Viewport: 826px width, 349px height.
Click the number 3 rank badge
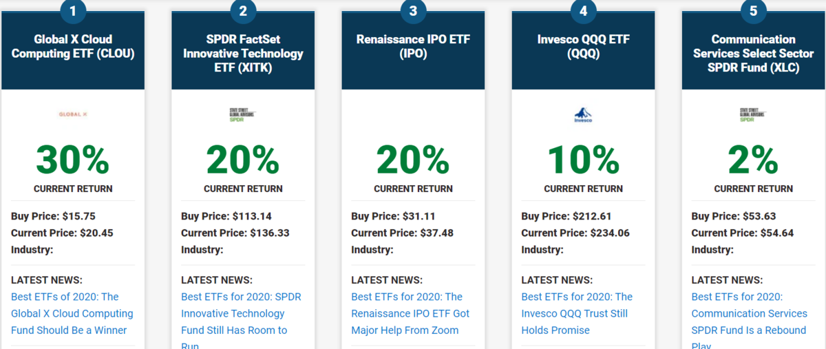[413, 10]
